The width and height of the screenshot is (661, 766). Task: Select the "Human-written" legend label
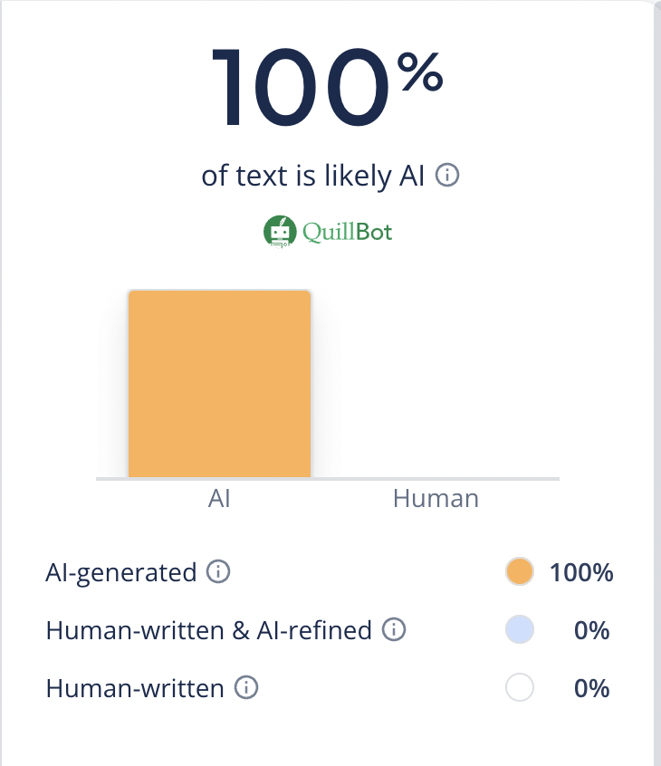click(135, 688)
